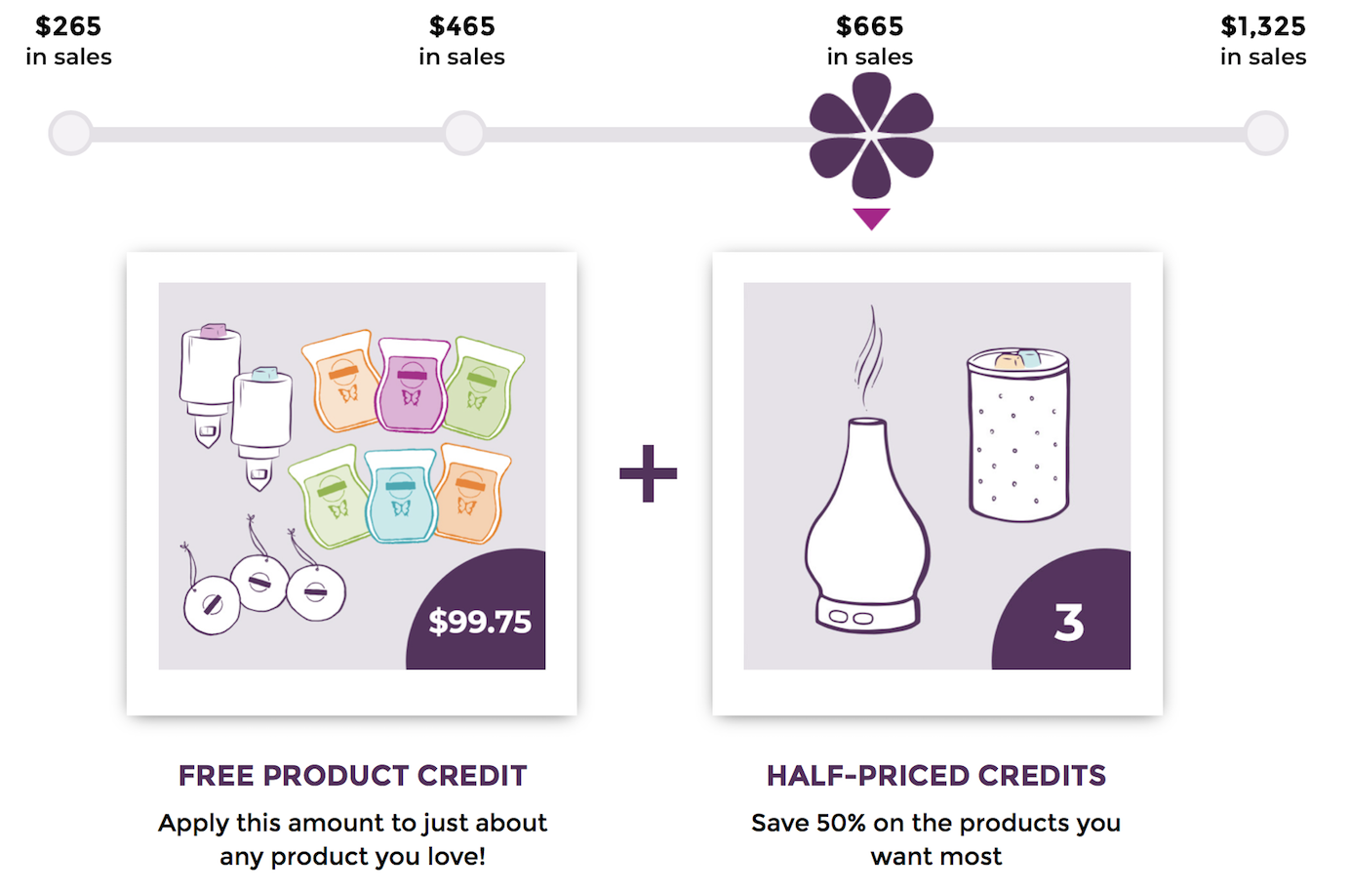Click the dotted cylindrical warmer illustration
Image resolution: width=1350 pixels, height=892 pixels.
(1018, 434)
